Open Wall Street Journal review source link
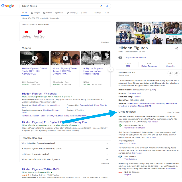Viewport: 182px width, 182px height. tap(127, 143)
